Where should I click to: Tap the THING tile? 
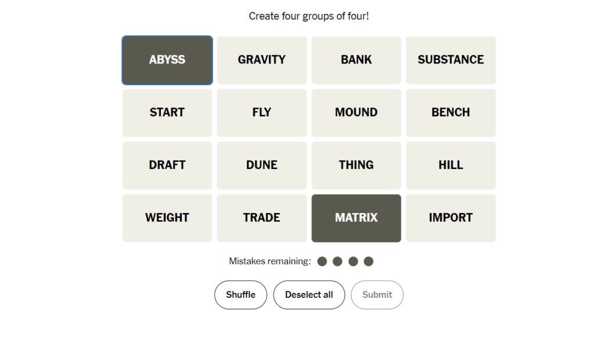pyautogui.click(x=356, y=166)
